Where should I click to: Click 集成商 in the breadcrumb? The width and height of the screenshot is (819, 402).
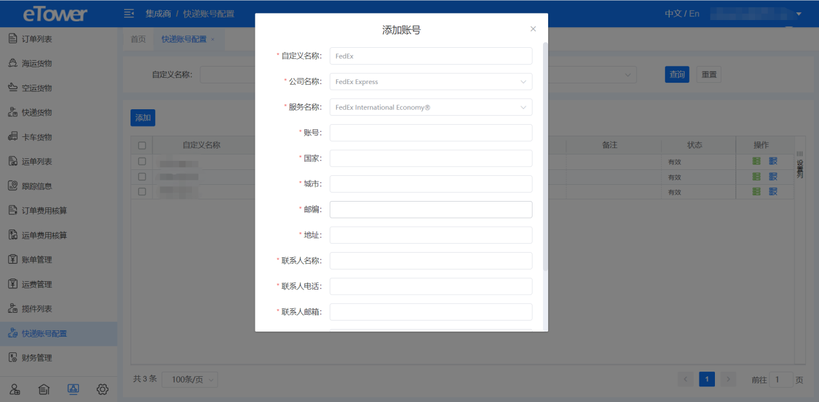coord(158,14)
